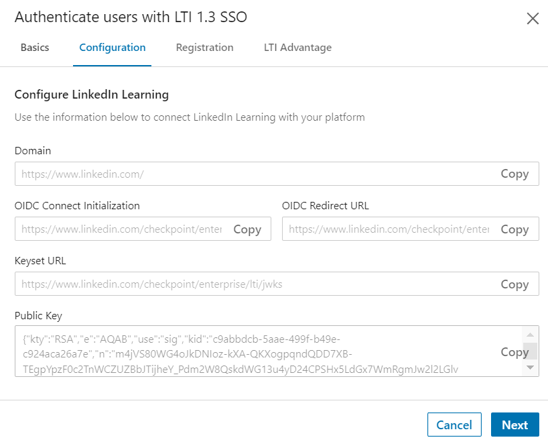The width and height of the screenshot is (548, 446).
Task: Focus the OIDC Connect Initialization field
Action: pyautogui.click(x=121, y=229)
